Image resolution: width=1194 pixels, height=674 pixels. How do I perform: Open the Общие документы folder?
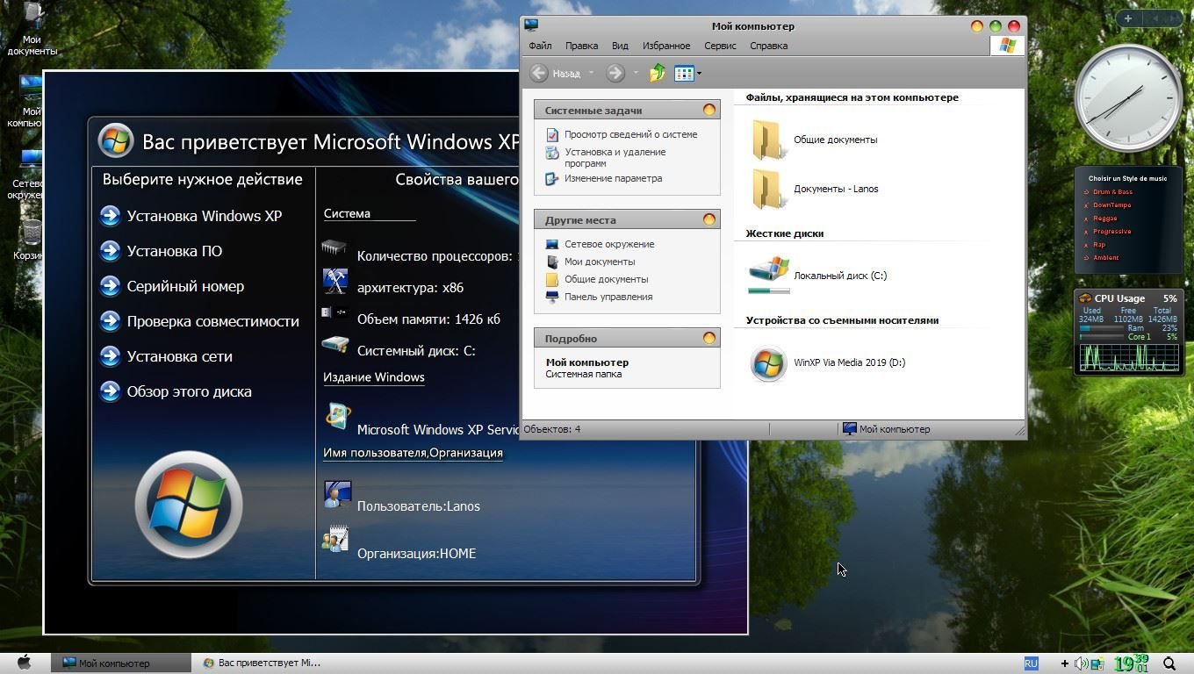pyautogui.click(x=767, y=140)
